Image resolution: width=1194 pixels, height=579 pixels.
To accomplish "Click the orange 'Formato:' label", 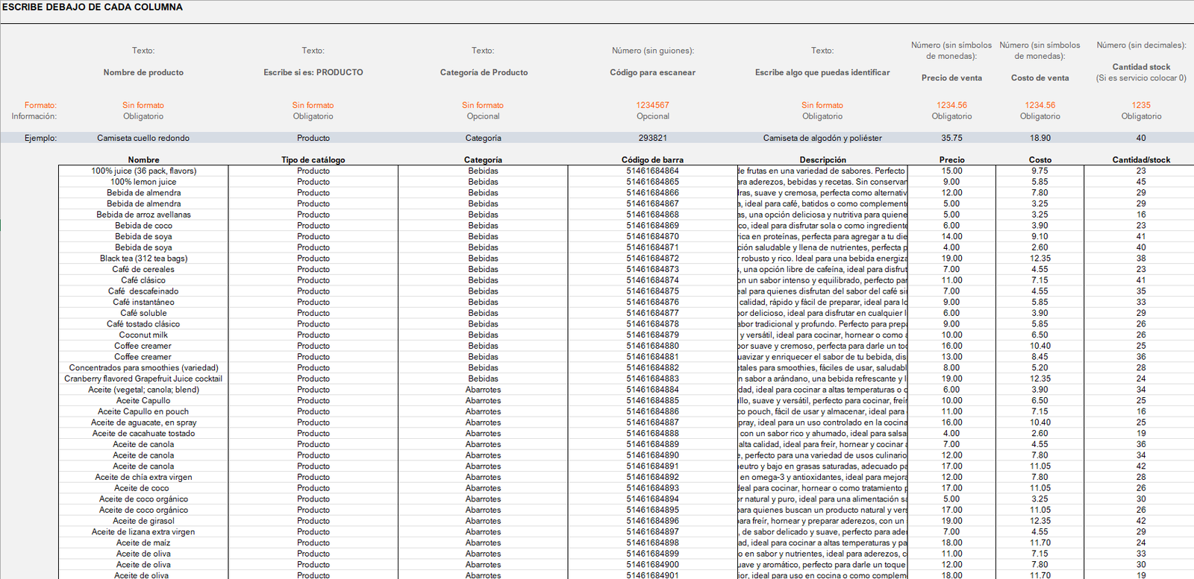I will coord(40,105).
